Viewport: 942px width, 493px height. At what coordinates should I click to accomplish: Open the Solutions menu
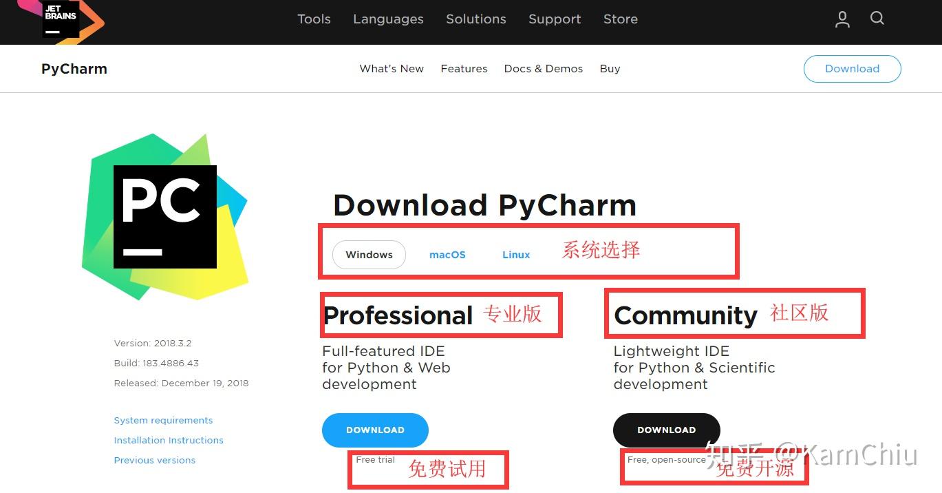475,19
